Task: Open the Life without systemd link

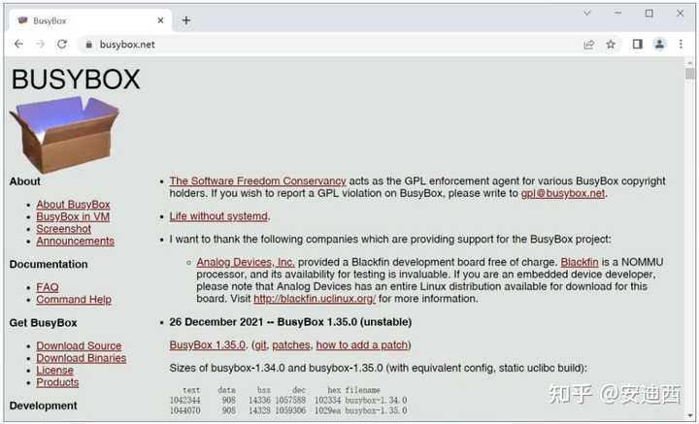Action: point(218,216)
